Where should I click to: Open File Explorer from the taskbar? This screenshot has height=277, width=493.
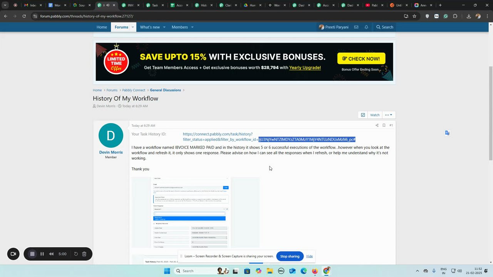tap(270, 271)
